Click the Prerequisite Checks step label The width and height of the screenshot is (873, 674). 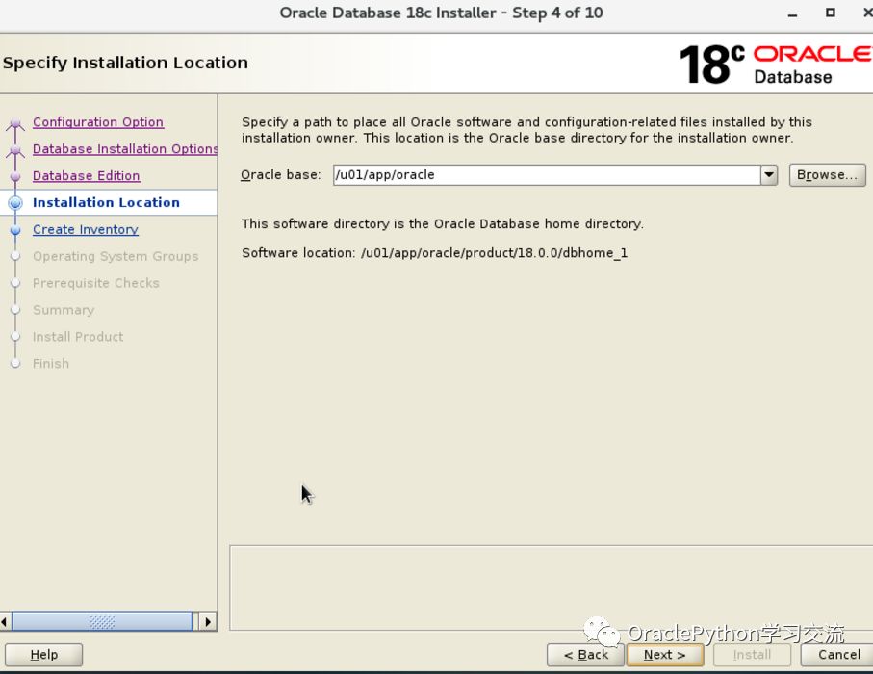[95, 283]
